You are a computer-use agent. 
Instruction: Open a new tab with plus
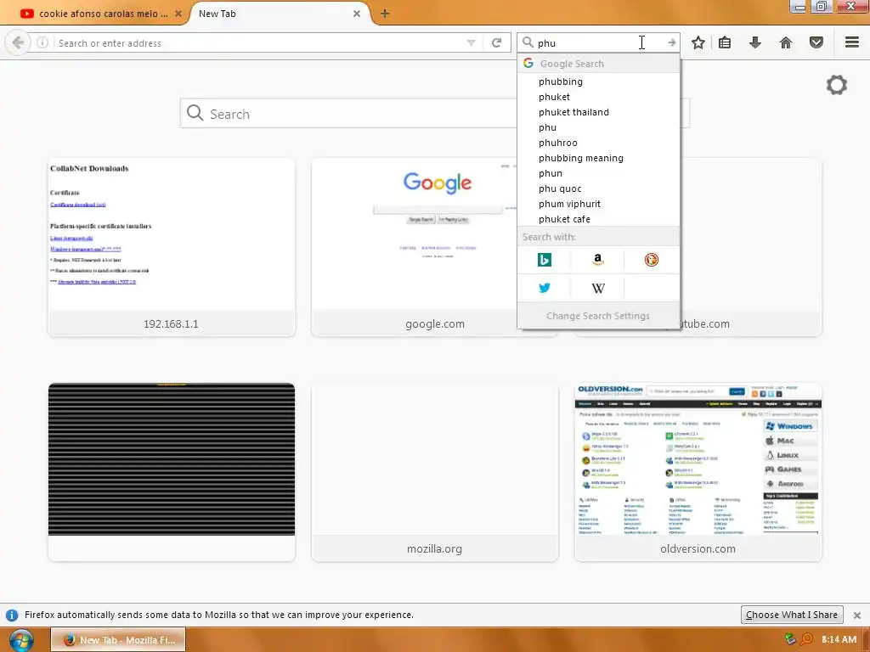pyautogui.click(x=385, y=14)
